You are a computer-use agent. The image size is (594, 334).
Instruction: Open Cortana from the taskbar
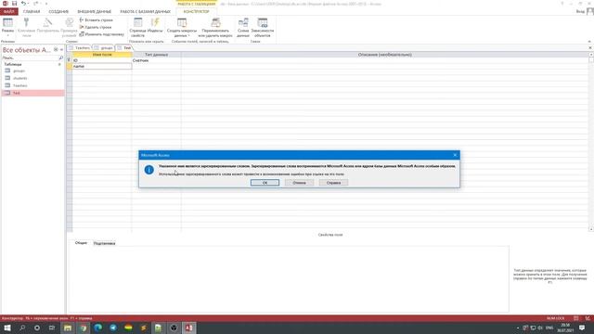(37, 328)
